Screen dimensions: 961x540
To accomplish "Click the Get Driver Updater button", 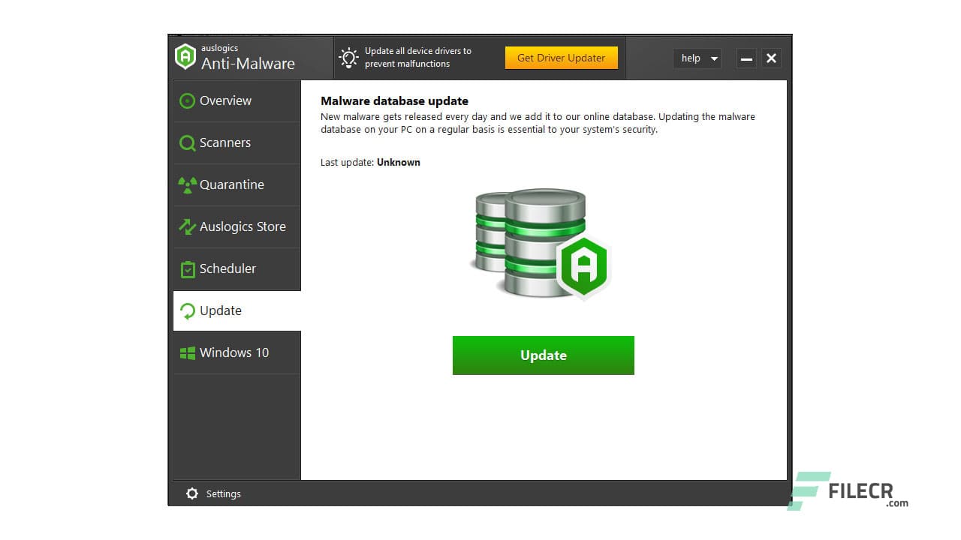I will click(x=561, y=57).
